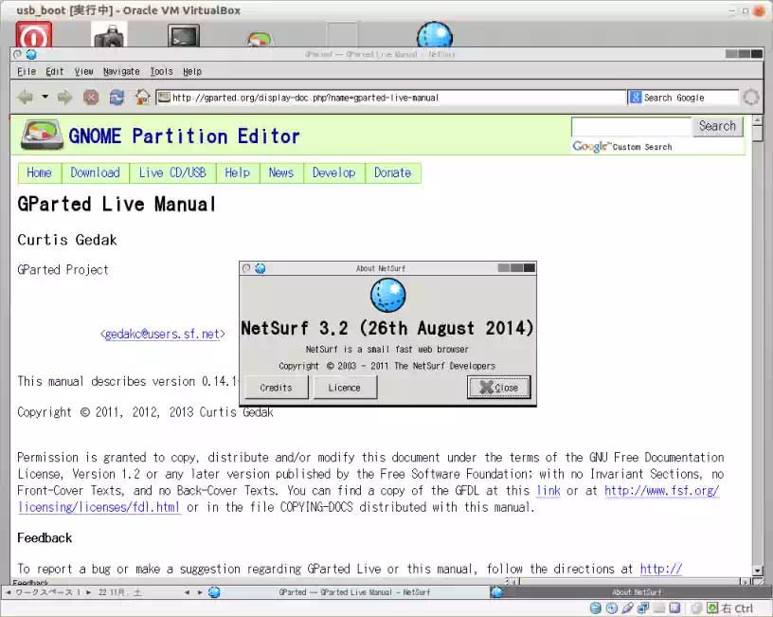
Task: Click VirtualBox hard disk status icon
Action: (596, 608)
